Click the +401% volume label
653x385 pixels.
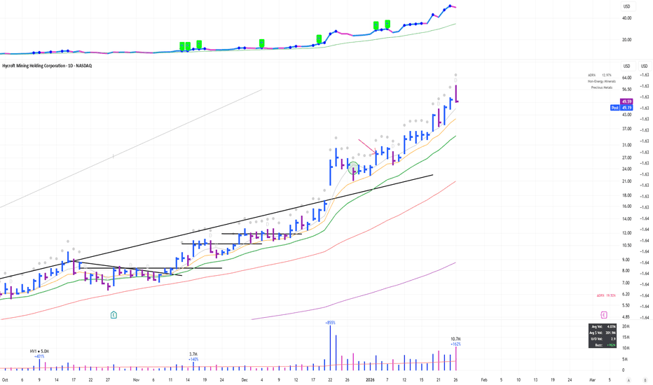39,356
